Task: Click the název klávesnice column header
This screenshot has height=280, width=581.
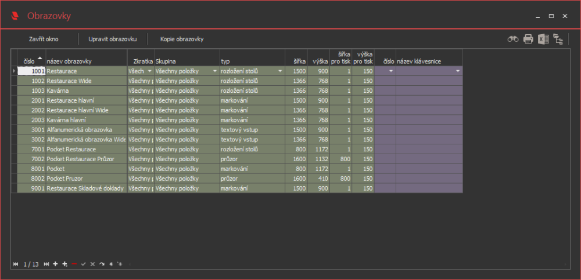Action: pyautogui.click(x=429, y=57)
